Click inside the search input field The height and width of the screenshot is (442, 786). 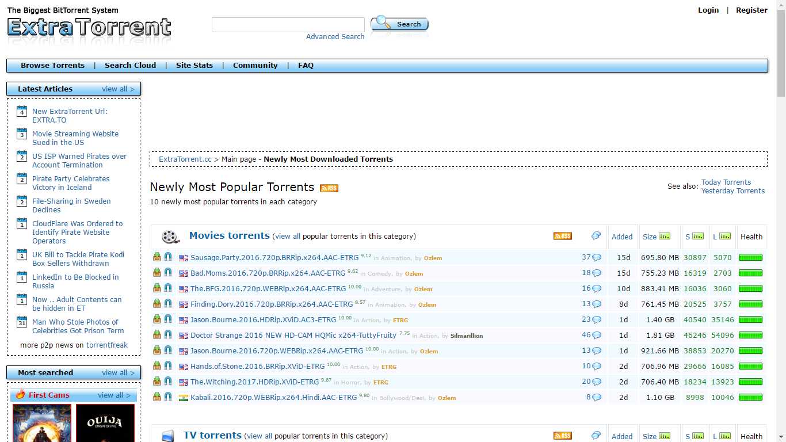pos(288,24)
